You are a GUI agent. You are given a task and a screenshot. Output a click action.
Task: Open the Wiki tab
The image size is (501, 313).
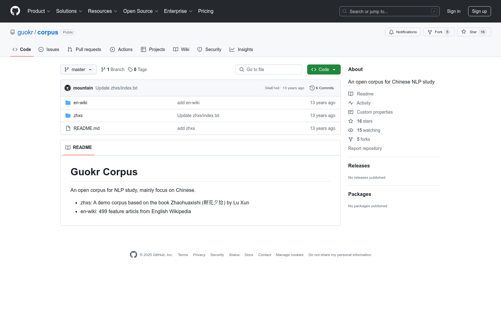coord(181,49)
